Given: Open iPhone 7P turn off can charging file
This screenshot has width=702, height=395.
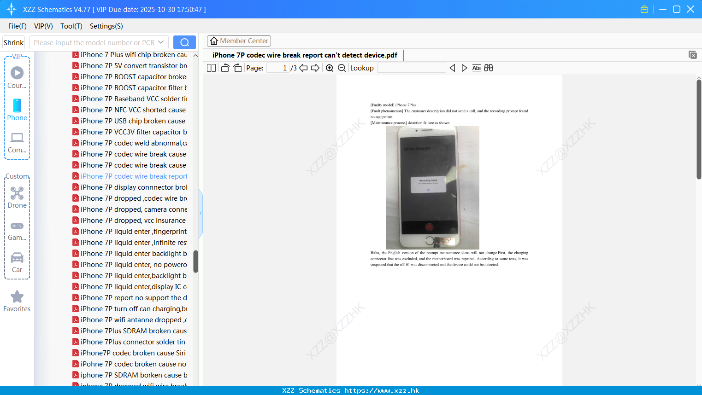Looking at the screenshot, I should click(130, 309).
